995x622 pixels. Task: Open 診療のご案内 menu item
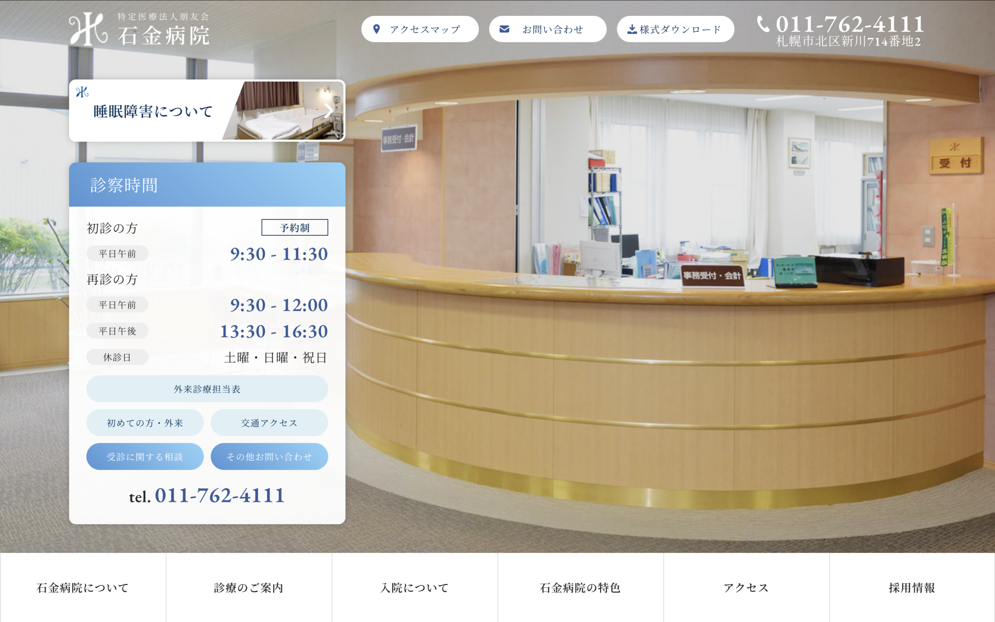[x=249, y=587]
